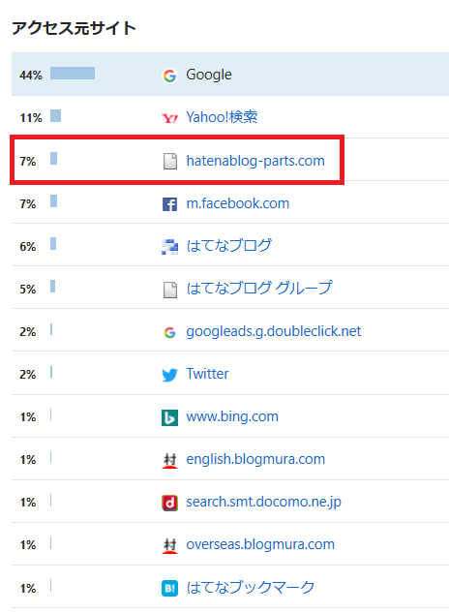This screenshot has width=449, height=613.
Task: Click the page icon beside はてなブログ グループ
Action: 169,290
